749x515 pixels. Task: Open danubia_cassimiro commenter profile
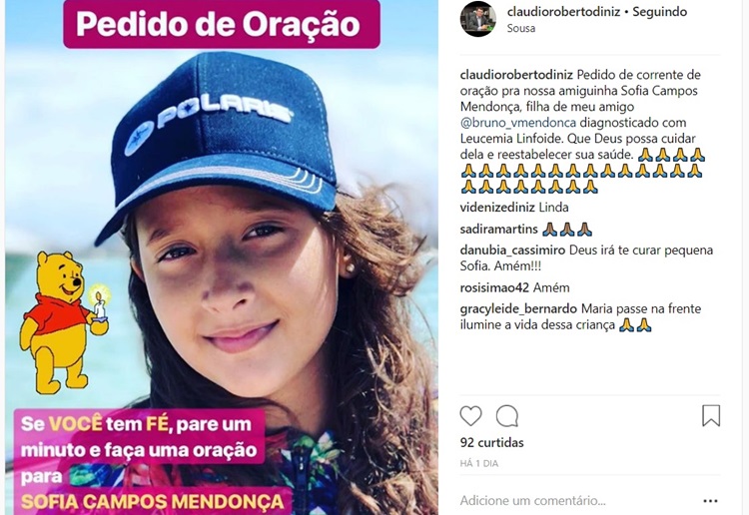(512, 251)
